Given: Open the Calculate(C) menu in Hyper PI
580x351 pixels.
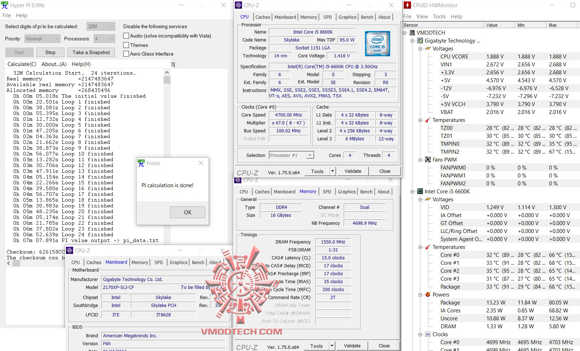Looking at the screenshot, I should coord(22,64).
